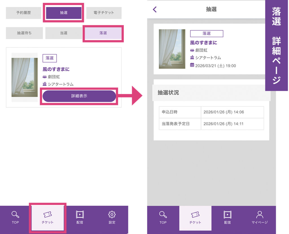Click the curtain thumbnail on detail page
Screen dimensions: 289x234
tap(172, 49)
